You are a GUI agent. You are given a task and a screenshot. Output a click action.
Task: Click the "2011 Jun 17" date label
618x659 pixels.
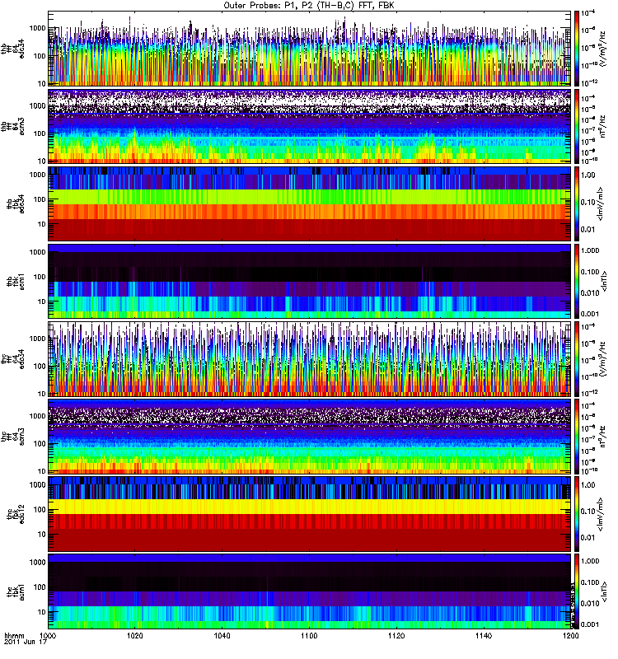22,651
